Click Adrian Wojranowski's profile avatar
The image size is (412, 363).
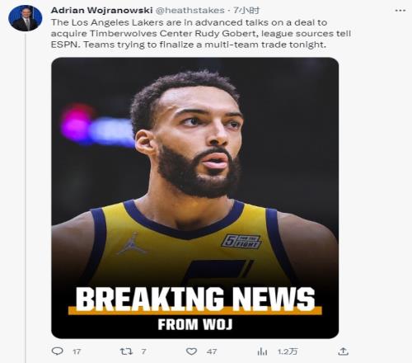26,18
